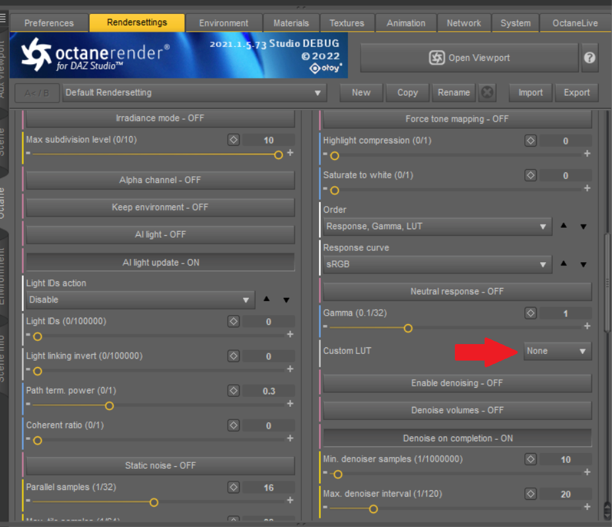This screenshot has width=612, height=527.
Task: Click the help question mark icon
Action: pyautogui.click(x=590, y=57)
